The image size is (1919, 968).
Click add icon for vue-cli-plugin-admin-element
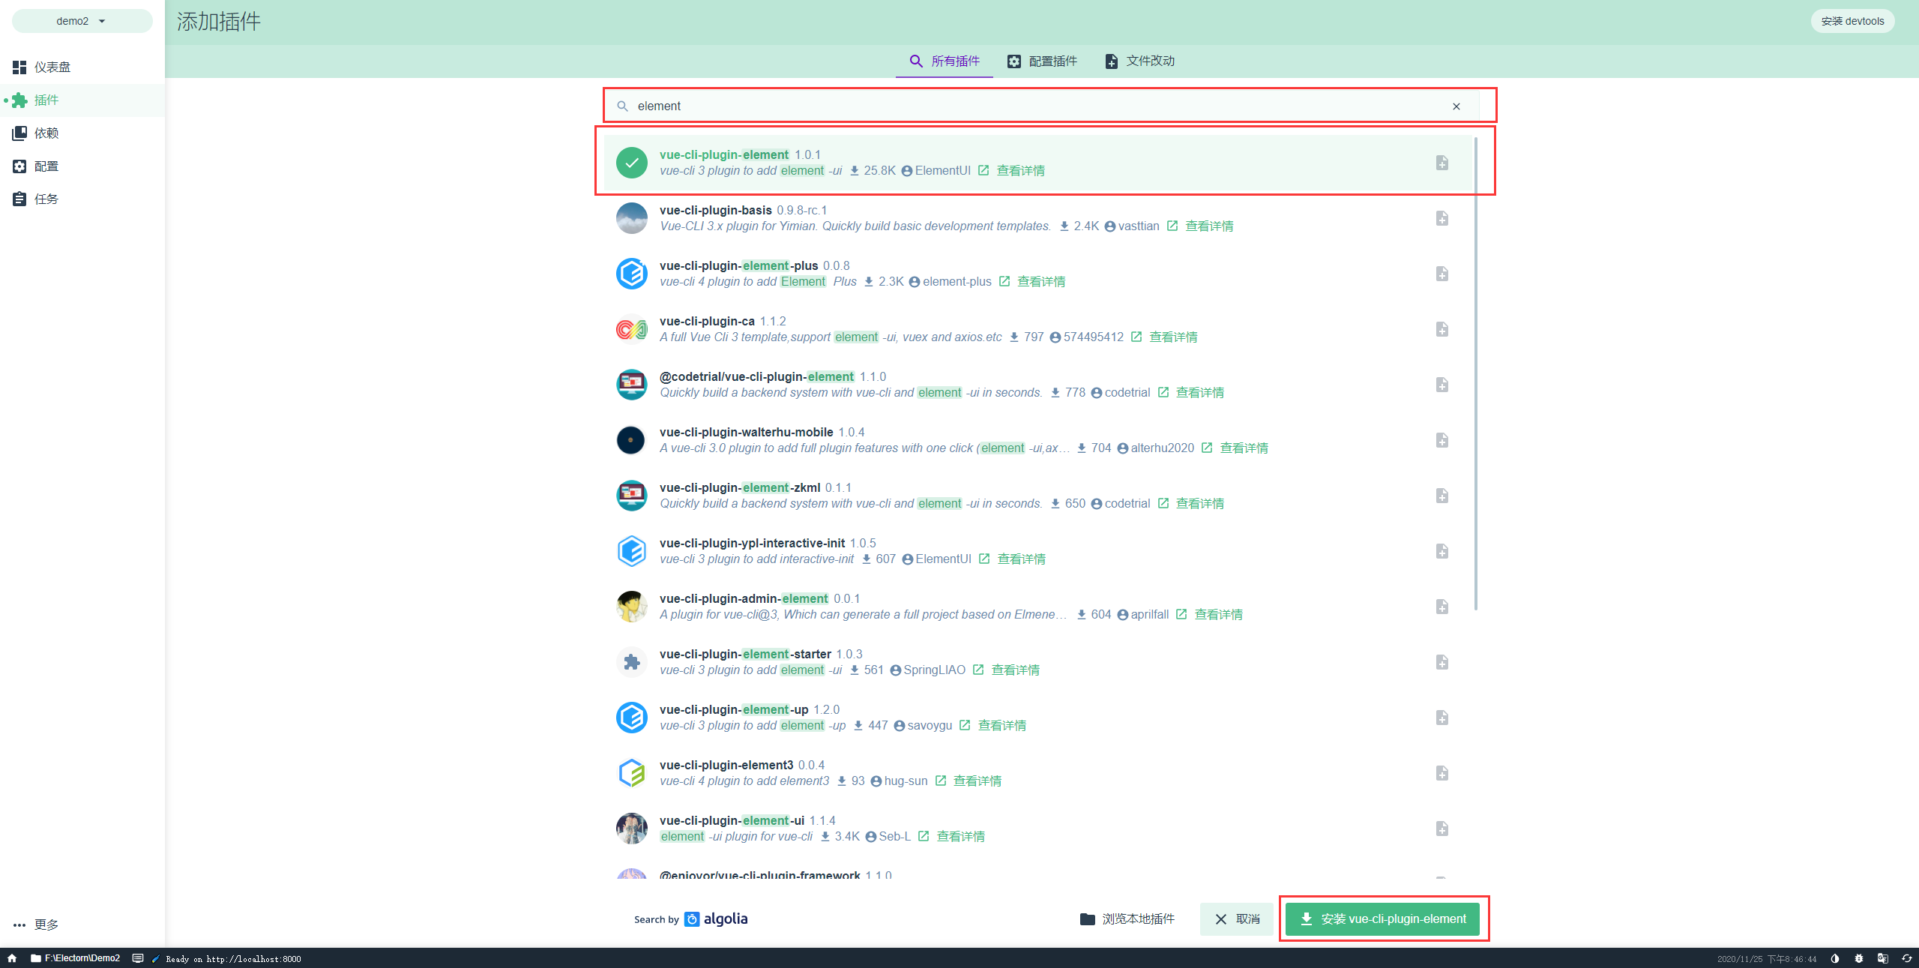(1441, 607)
